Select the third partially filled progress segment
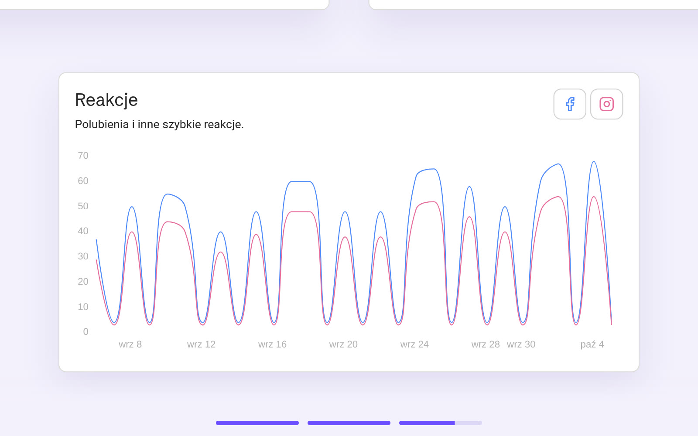The height and width of the screenshot is (436, 698). pyautogui.click(x=441, y=423)
